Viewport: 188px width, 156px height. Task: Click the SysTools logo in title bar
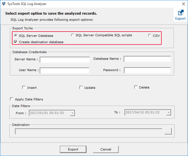click(4, 3)
